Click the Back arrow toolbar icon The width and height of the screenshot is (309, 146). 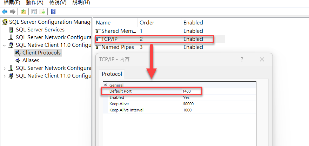5,12
